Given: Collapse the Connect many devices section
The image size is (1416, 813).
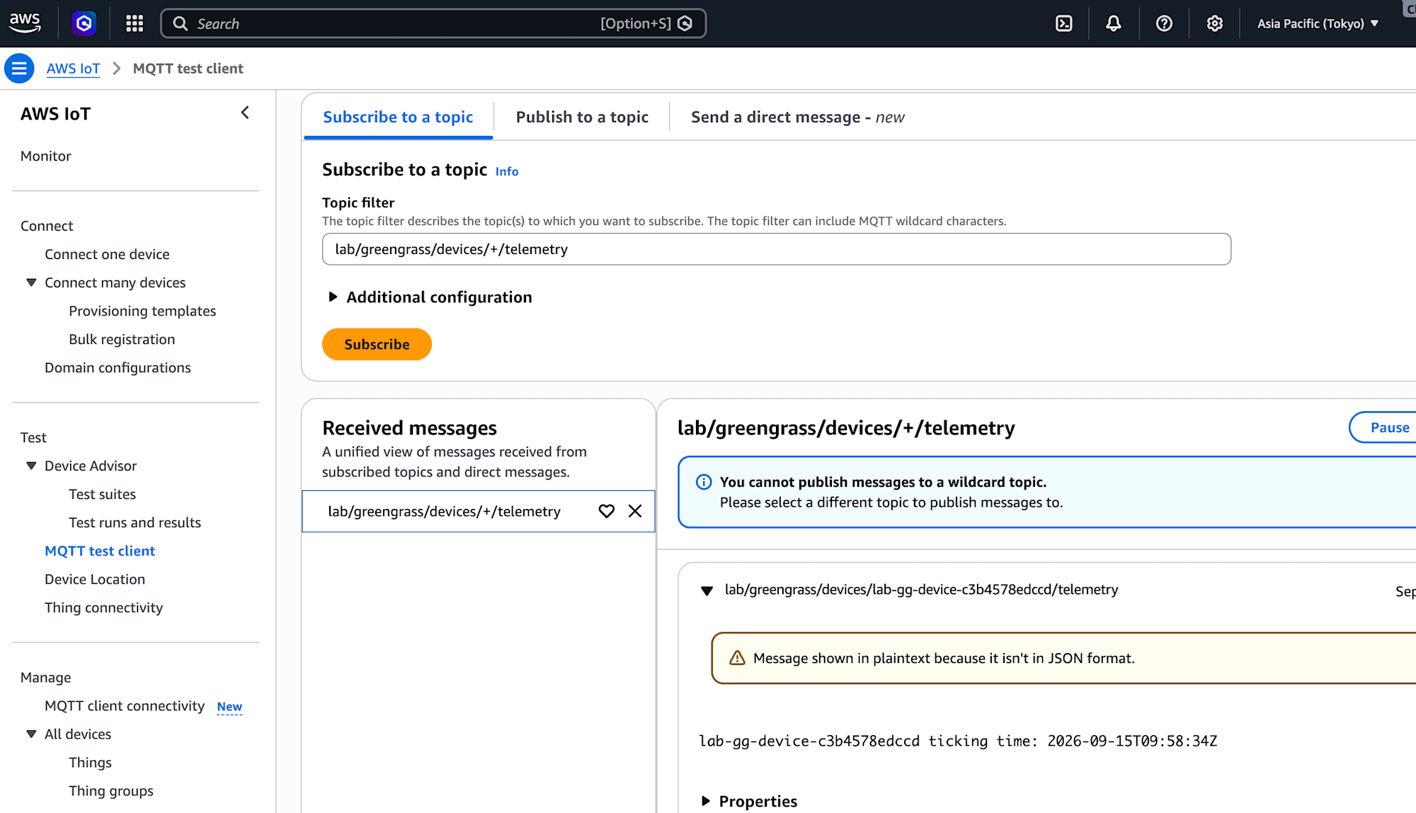Looking at the screenshot, I should (31, 282).
